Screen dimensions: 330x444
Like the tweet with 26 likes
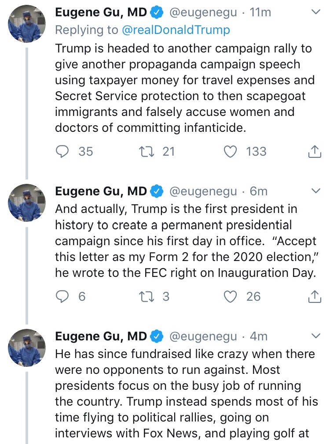[231, 296]
